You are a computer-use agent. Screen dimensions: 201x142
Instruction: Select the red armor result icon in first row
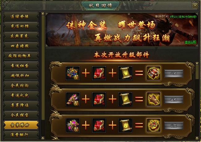tap(153, 73)
